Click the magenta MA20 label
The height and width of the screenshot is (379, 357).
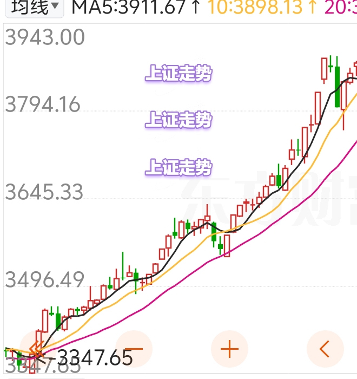click(341, 7)
